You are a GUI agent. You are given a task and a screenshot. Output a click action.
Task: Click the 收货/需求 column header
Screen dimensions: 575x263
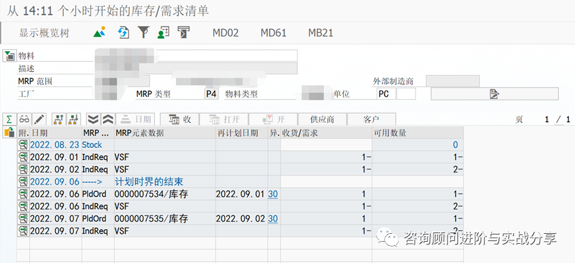coord(326,133)
